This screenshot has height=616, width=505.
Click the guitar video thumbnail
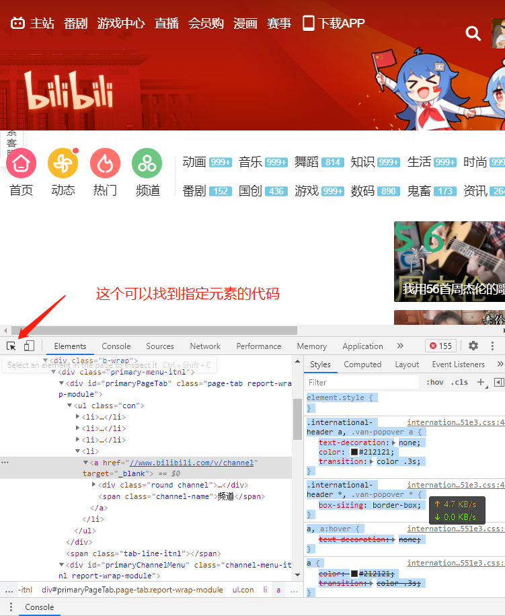[449, 262]
